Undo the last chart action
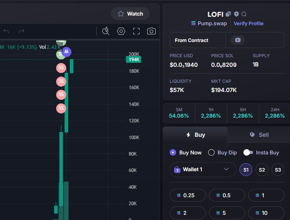The image size is (290, 220). click(x=6, y=31)
